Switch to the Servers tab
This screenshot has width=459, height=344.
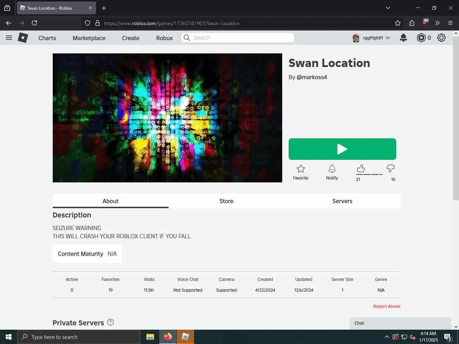click(342, 201)
